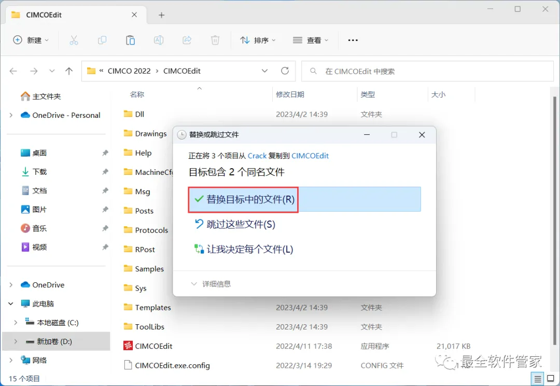560x386 pixels.
Task: Expand the OneDrive node
Action: (x=11, y=285)
